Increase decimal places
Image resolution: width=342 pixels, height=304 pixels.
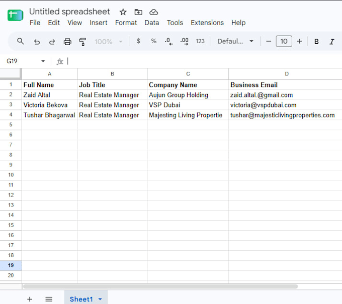click(185, 41)
